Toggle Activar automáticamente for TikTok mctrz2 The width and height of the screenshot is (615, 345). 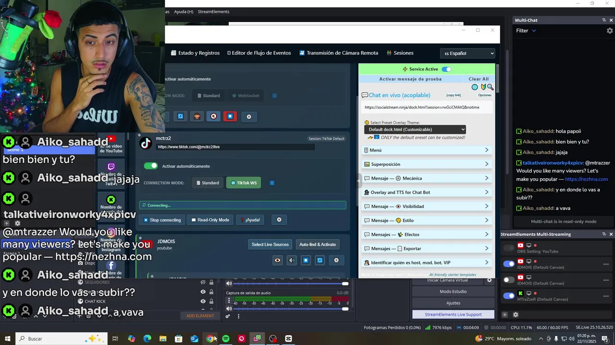coord(151,166)
